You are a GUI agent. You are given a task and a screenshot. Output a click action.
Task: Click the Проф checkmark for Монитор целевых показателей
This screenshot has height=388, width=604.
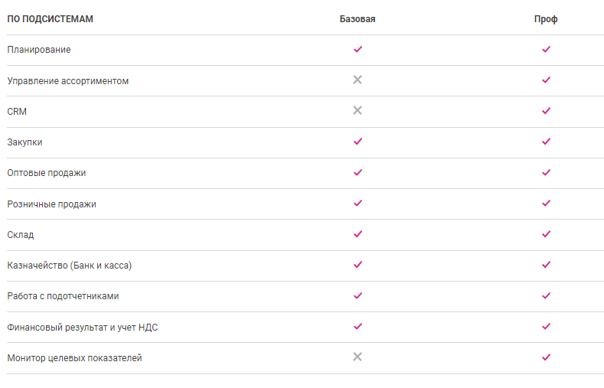(546, 357)
